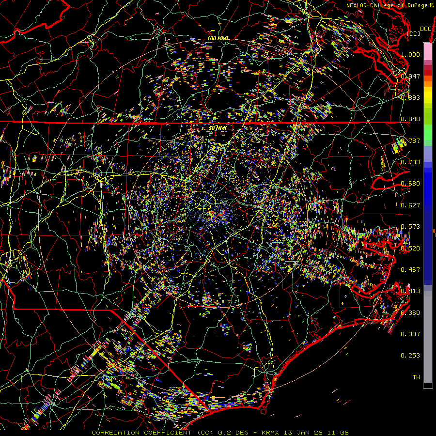This screenshot has height=436, width=436.
Task: Click the 100 NMI range ring label
Action: pyautogui.click(x=218, y=38)
